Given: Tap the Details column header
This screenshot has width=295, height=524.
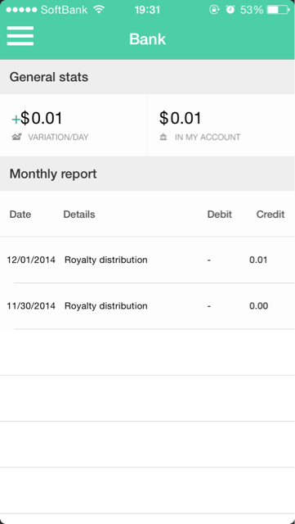Looking at the screenshot, I should point(79,215).
